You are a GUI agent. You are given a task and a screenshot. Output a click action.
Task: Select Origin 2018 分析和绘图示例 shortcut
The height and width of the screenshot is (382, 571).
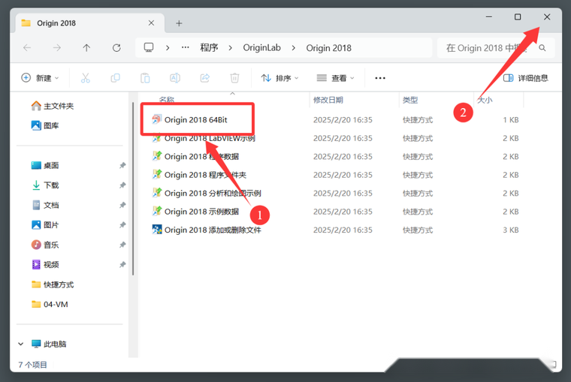[213, 193]
